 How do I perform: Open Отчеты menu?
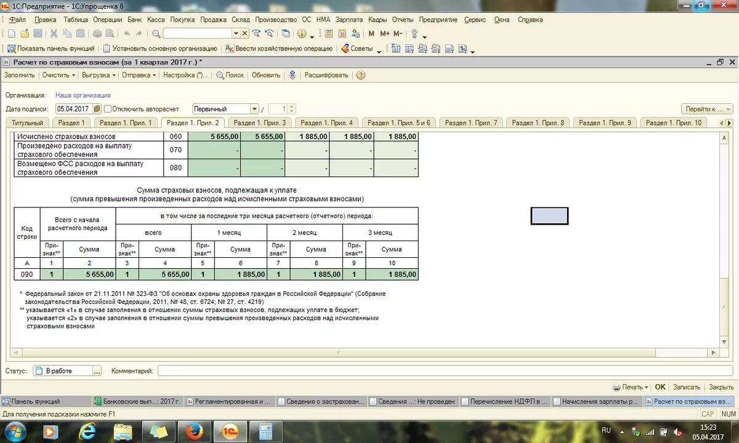[403, 20]
